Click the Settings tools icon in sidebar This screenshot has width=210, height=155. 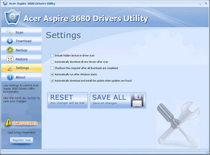[10, 68]
